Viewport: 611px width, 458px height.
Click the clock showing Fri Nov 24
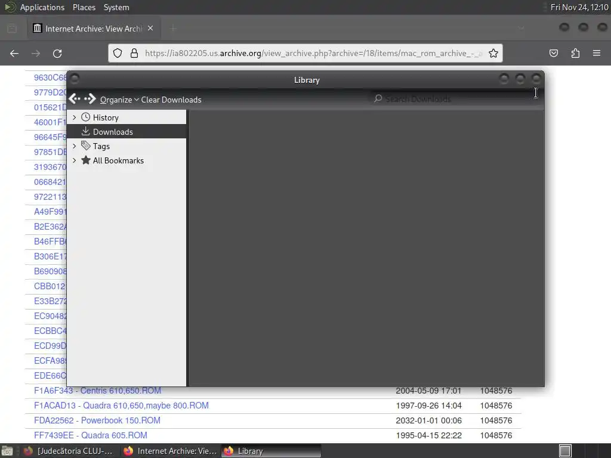pyautogui.click(x=579, y=7)
